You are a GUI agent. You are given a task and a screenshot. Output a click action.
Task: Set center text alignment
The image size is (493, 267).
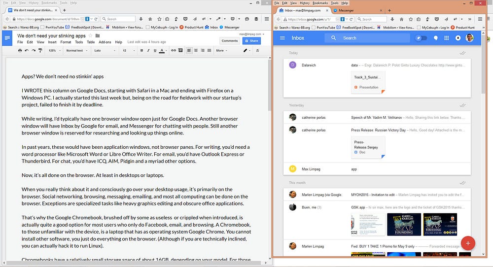pyautogui.click(x=196, y=50)
